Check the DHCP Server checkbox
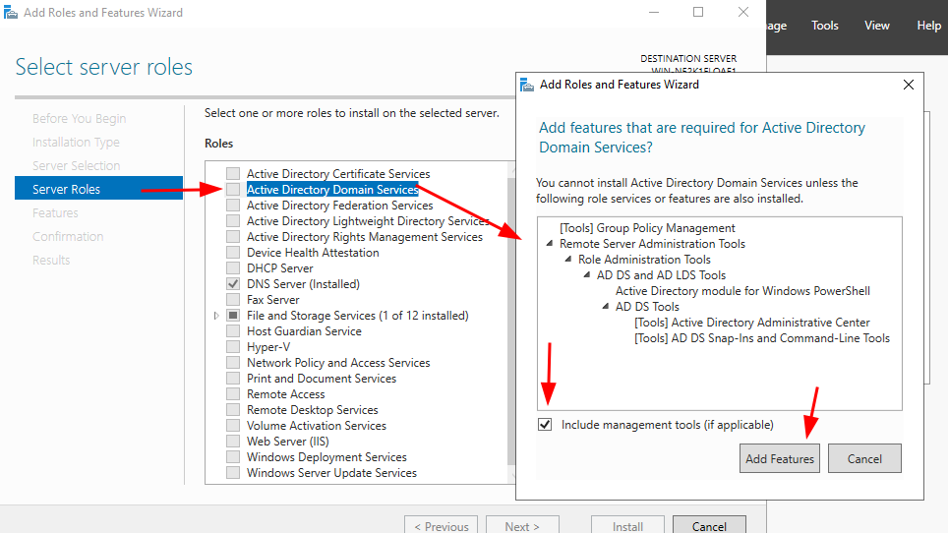Screen dimensions: 948x533 (x=233, y=267)
